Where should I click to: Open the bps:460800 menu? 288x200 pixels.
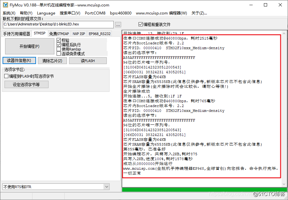[x=121, y=13]
